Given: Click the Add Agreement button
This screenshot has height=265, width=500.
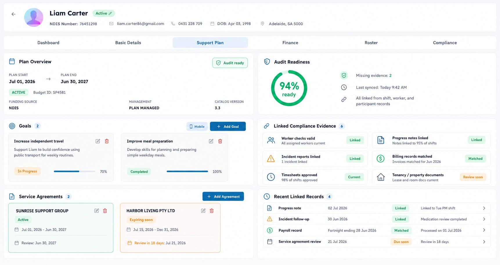Looking at the screenshot, I should (223, 197).
